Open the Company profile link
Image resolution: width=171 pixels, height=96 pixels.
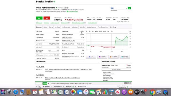point(73,11)
